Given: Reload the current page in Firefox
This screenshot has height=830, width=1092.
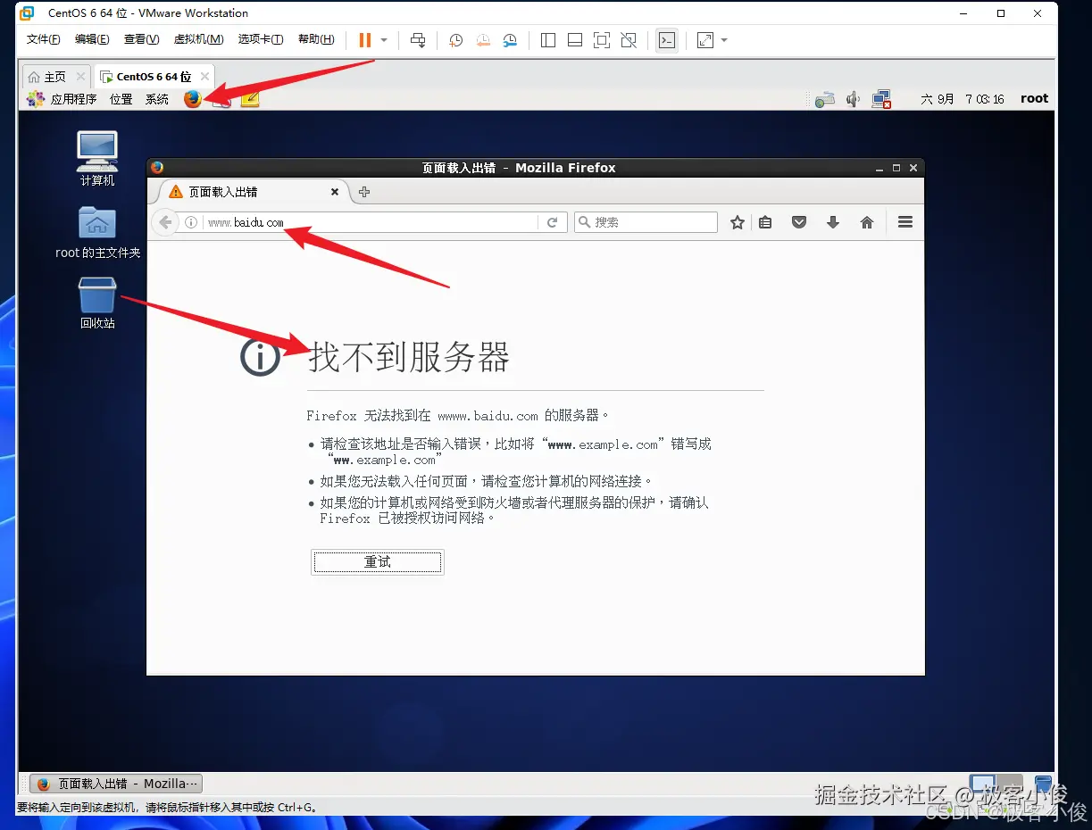Looking at the screenshot, I should pyautogui.click(x=553, y=222).
